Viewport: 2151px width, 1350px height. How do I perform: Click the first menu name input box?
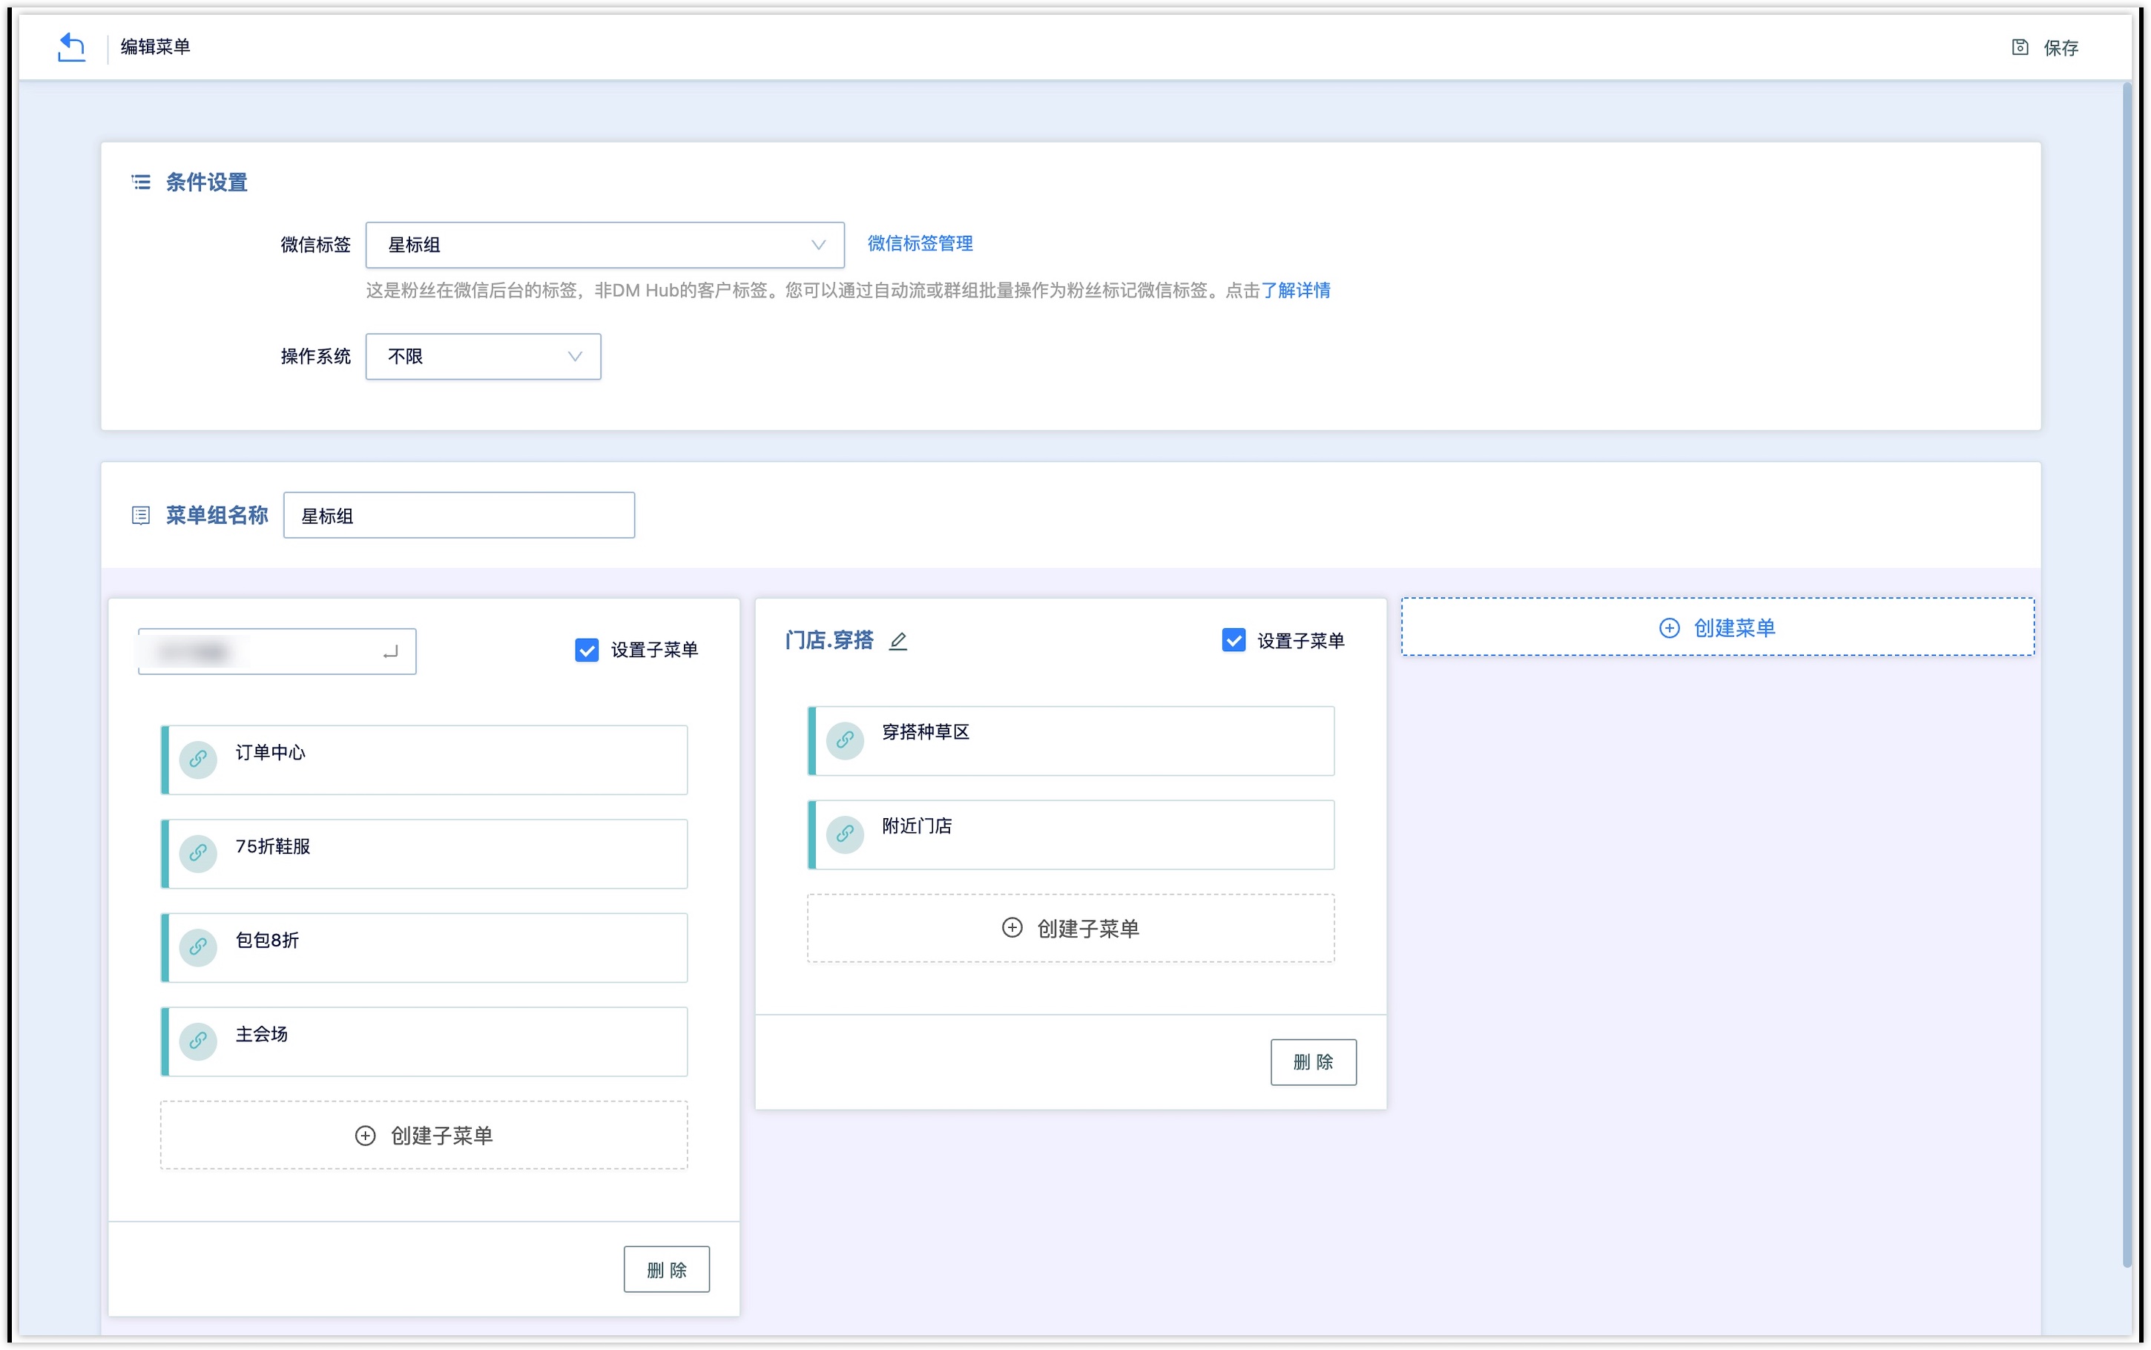point(277,651)
